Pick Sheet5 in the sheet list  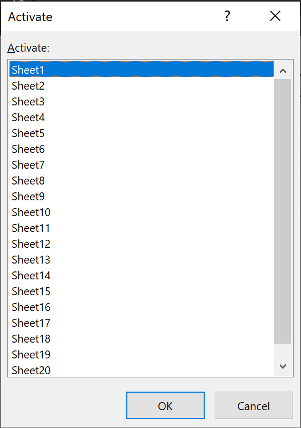pos(142,133)
